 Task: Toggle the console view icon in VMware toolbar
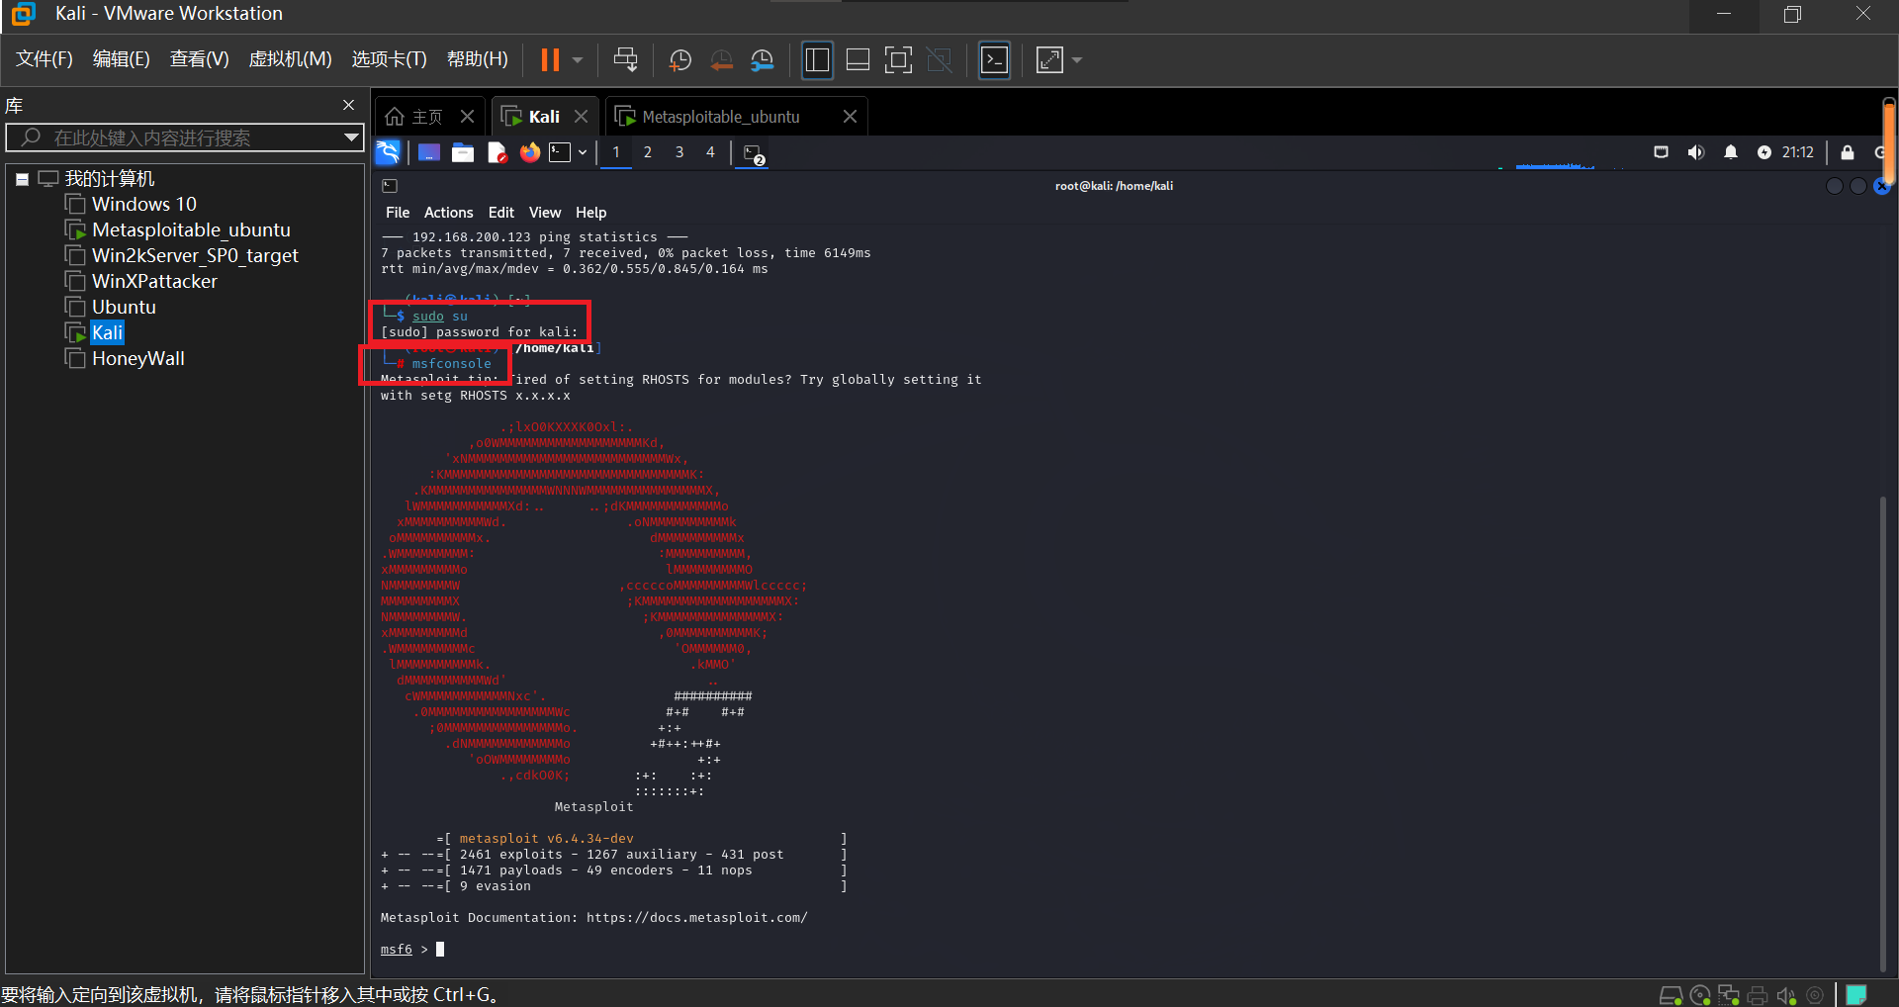pyautogui.click(x=994, y=60)
